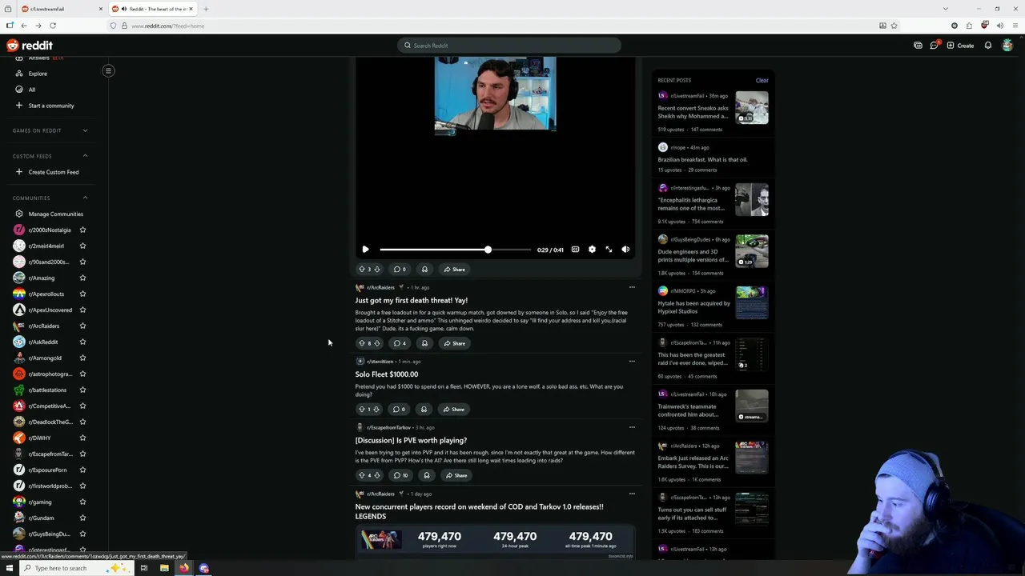Open a new browser tab
Image resolution: width=1025 pixels, height=576 pixels.
point(206,9)
